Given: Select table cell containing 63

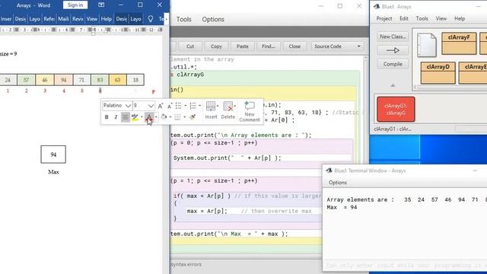Looking at the screenshot, I should (117, 80).
